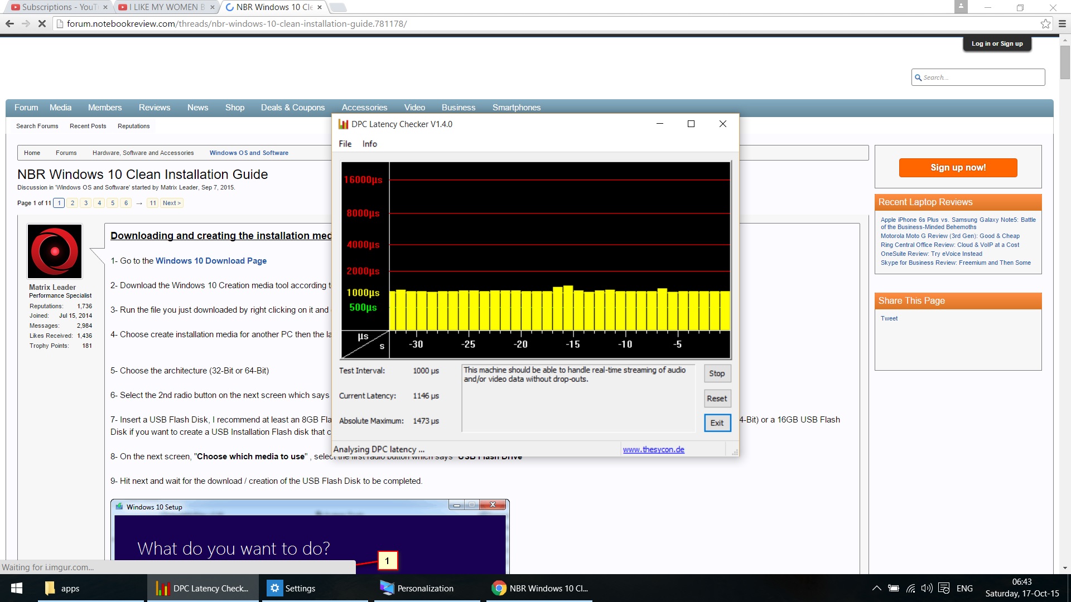Open Smartphones navigation item
Screen dimensions: 1071x602
pos(517,108)
